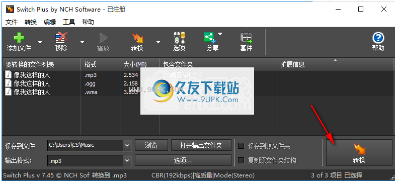Click the Share (分享) toolbar icon

click(x=210, y=38)
